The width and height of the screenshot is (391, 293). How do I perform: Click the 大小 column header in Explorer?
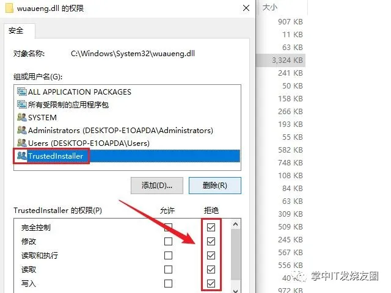point(270,7)
